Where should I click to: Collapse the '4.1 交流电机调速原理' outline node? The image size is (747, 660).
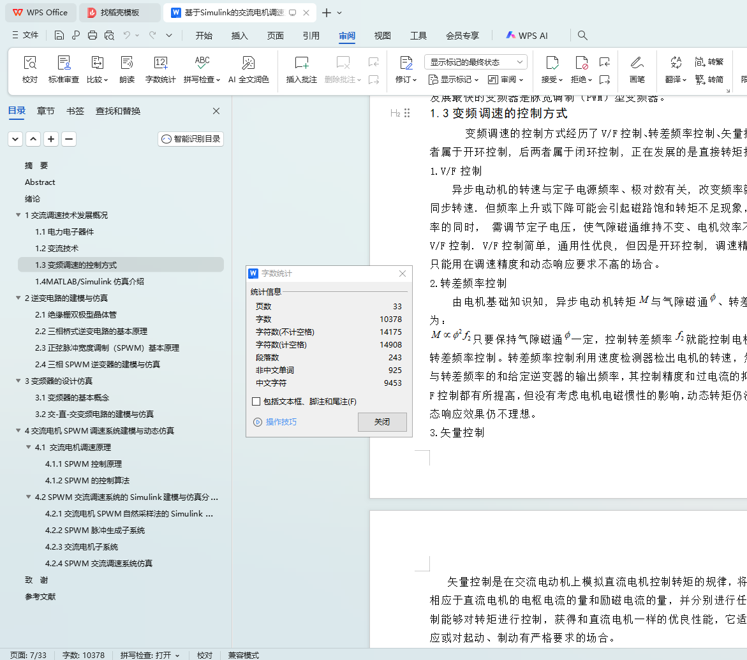pyautogui.click(x=28, y=447)
